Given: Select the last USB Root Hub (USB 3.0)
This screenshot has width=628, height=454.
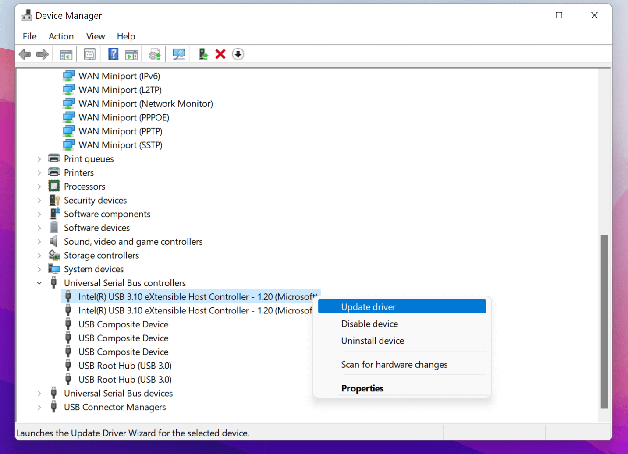Looking at the screenshot, I should tap(125, 380).
